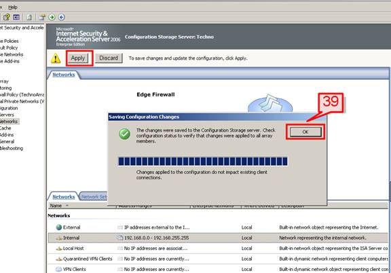
Task: Click the green checkmark icon in the dialog
Action: click(x=124, y=134)
